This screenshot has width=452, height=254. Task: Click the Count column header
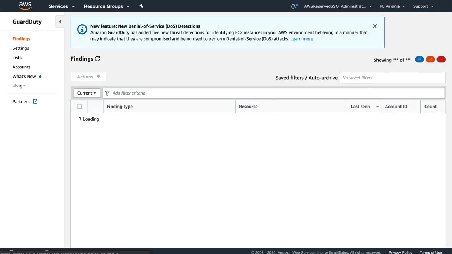pos(430,107)
